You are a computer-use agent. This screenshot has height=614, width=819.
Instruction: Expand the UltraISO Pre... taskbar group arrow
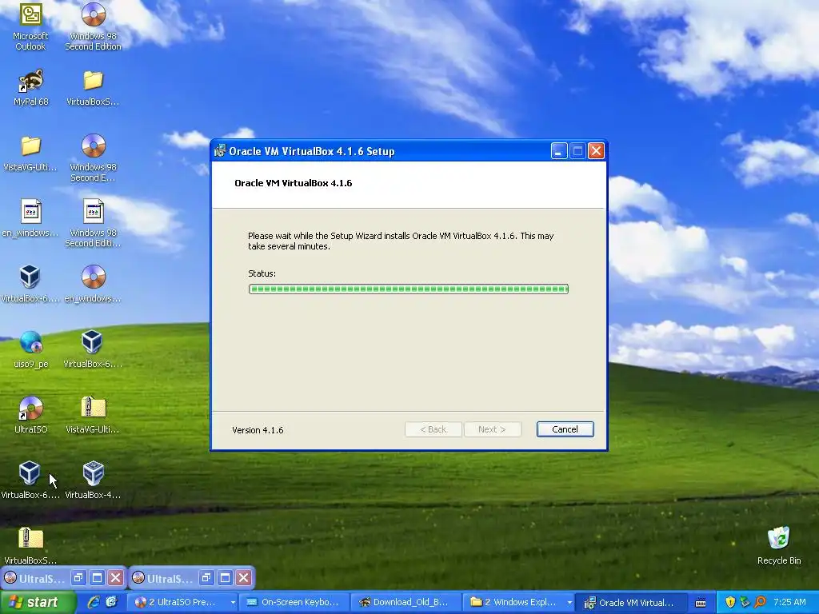(233, 603)
